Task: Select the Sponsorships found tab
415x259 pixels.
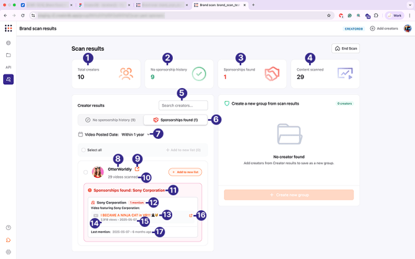Action: point(175,120)
